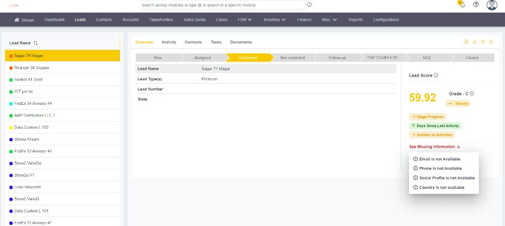This screenshot has width=505, height=226.
Task: Sort the list by Lead Name
Action: [36, 43]
